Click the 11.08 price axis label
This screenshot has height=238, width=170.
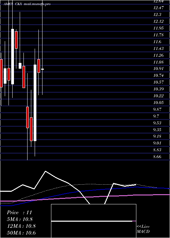coord(158,62)
